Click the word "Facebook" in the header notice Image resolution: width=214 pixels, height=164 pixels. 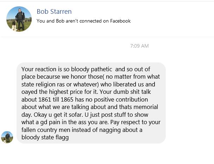120,21
